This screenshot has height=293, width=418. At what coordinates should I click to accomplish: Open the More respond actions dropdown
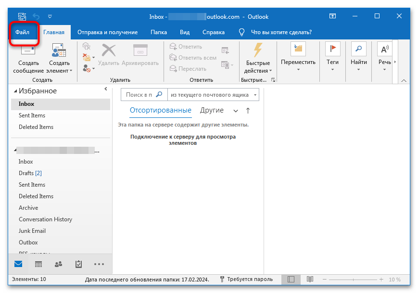click(x=227, y=65)
